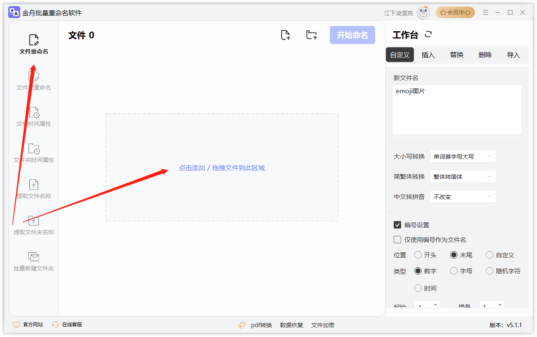Viewport: 537px width, 337px height.
Task: Click the user avatar icon
Action: pos(423,13)
